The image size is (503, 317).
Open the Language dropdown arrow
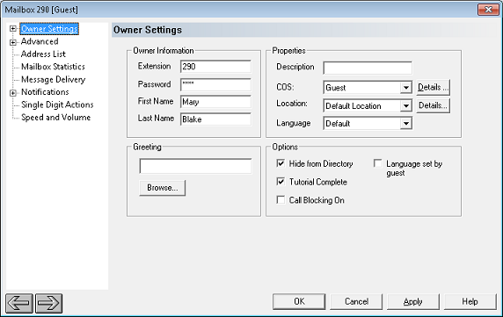point(405,123)
